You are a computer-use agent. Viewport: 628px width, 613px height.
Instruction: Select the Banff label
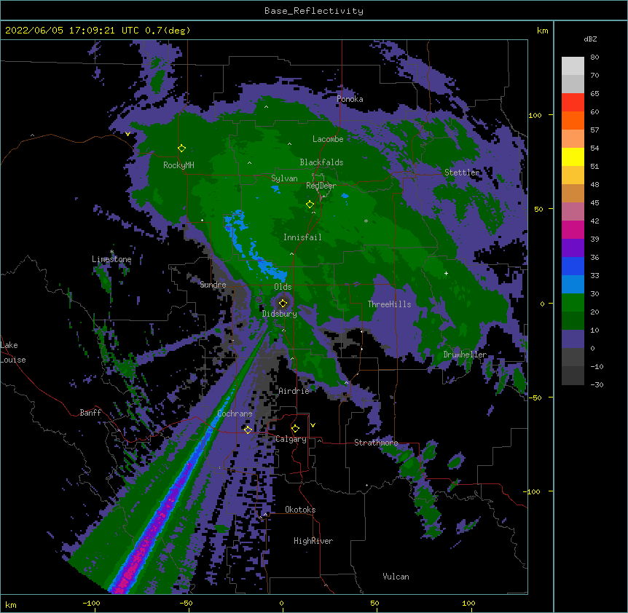[90, 413]
